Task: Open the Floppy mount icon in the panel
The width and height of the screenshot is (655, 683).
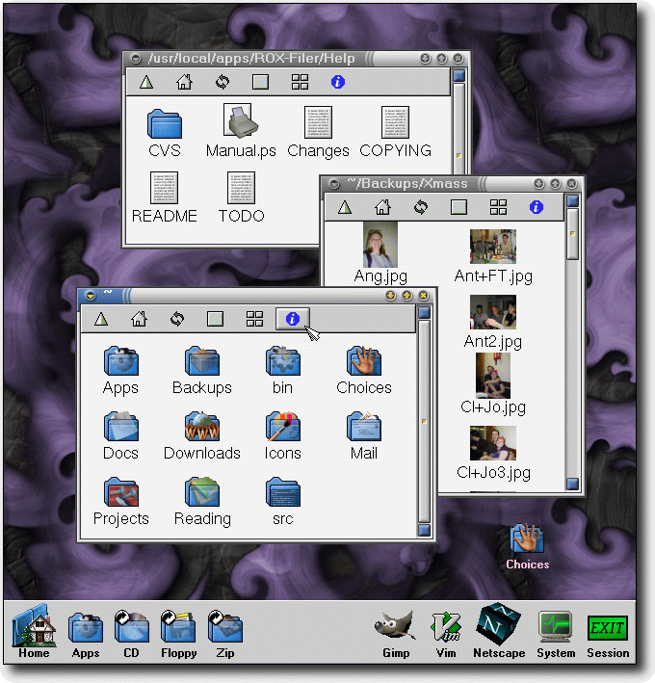Action: tap(178, 635)
